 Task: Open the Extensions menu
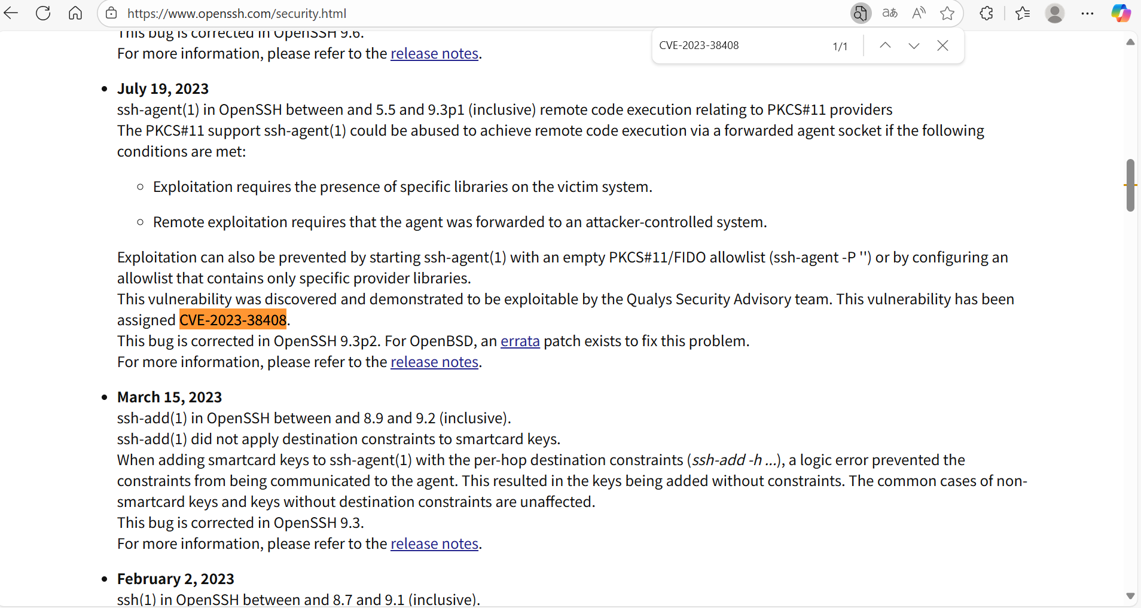point(987,13)
